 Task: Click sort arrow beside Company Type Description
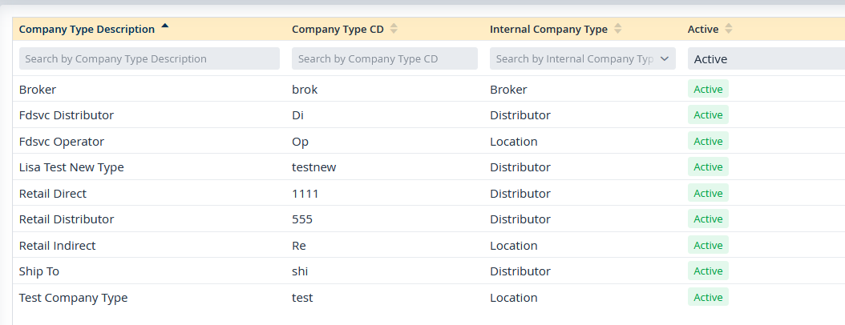(x=165, y=26)
